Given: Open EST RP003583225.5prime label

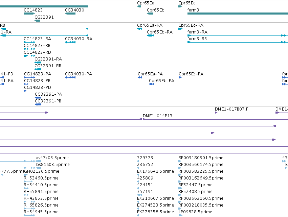Looking at the screenshot, I should click(201, 171).
